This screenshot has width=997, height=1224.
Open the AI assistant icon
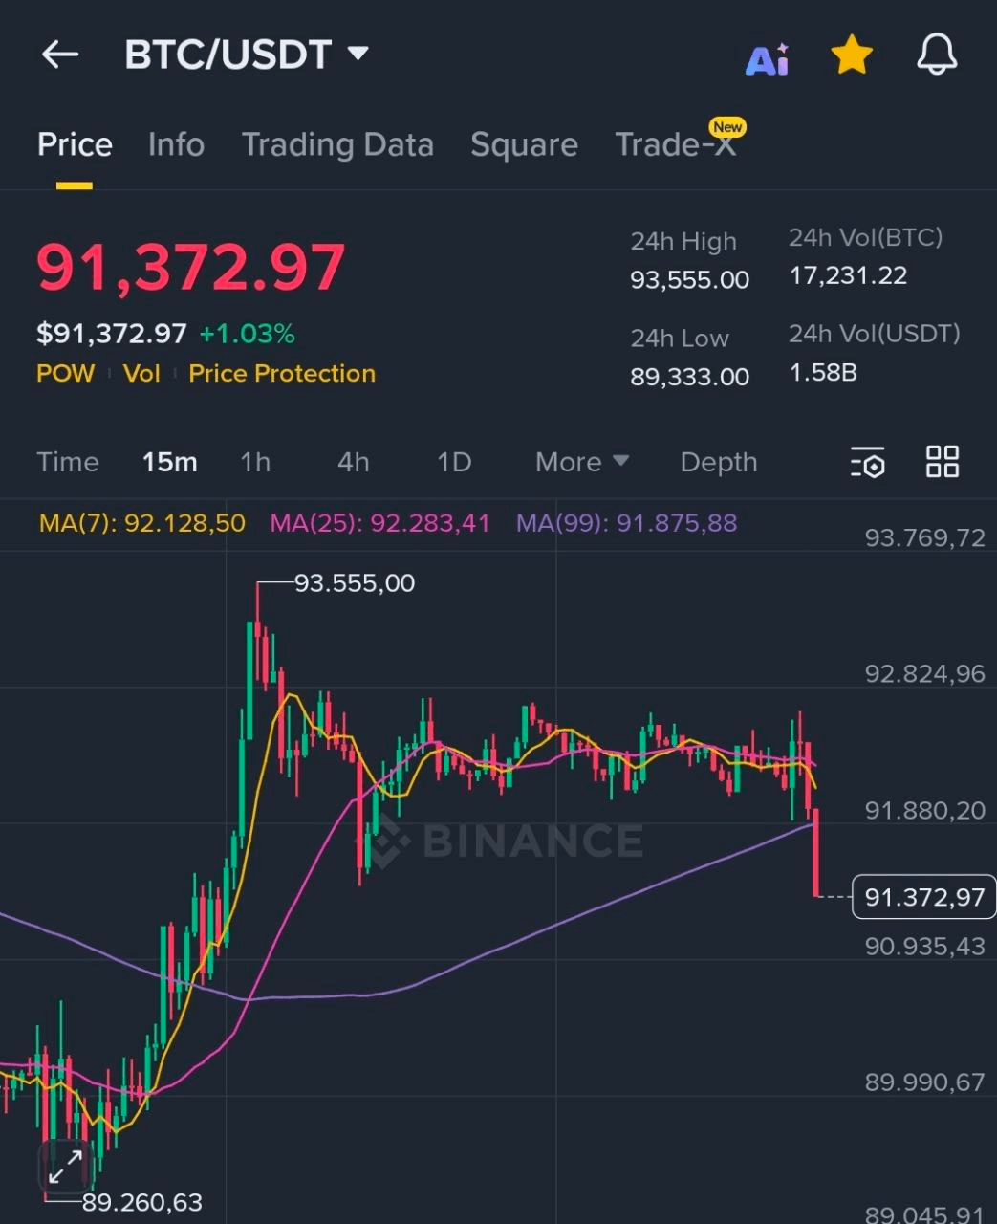tap(767, 57)
